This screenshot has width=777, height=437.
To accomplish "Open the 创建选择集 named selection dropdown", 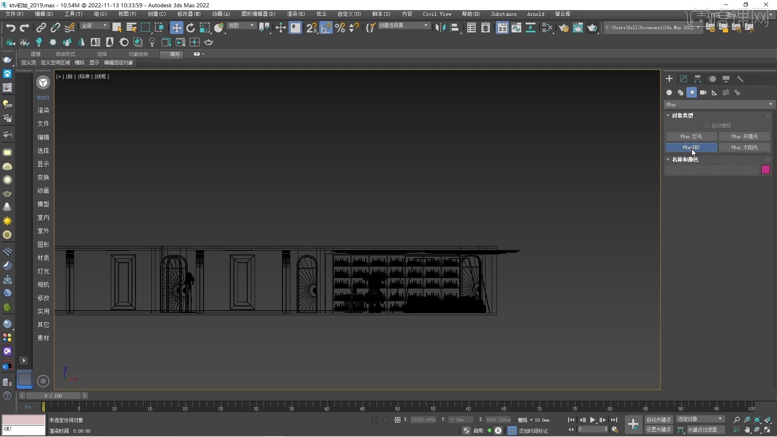I will [x=403, y=25].
